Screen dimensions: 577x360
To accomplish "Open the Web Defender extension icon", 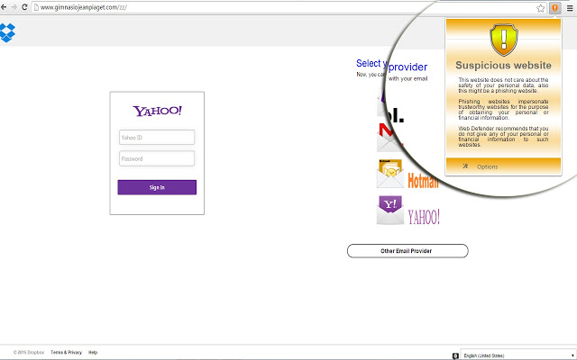I will tap(555, 8).
